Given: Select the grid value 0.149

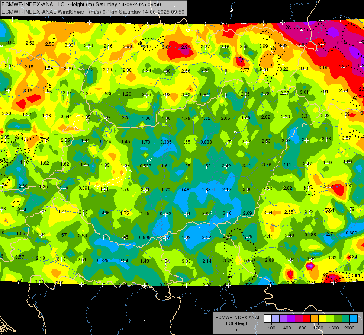Looking at the screenshot, I should [106, 141].
